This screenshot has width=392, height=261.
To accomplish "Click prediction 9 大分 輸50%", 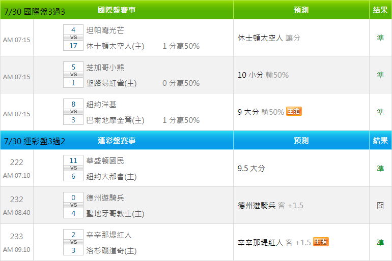I will point(261,112).
